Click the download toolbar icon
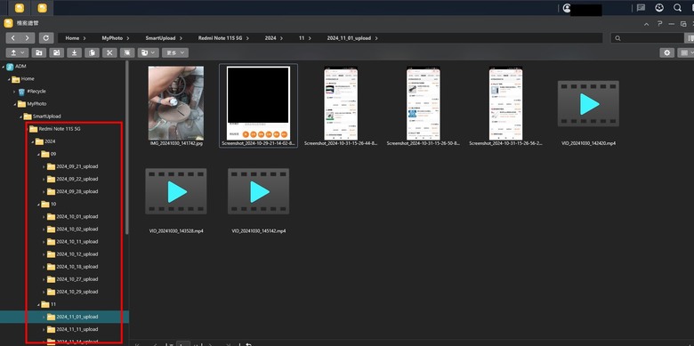Image resolution: width=694 pixels, height=346 pixels. pyautogui.click(x=75, y=52)
